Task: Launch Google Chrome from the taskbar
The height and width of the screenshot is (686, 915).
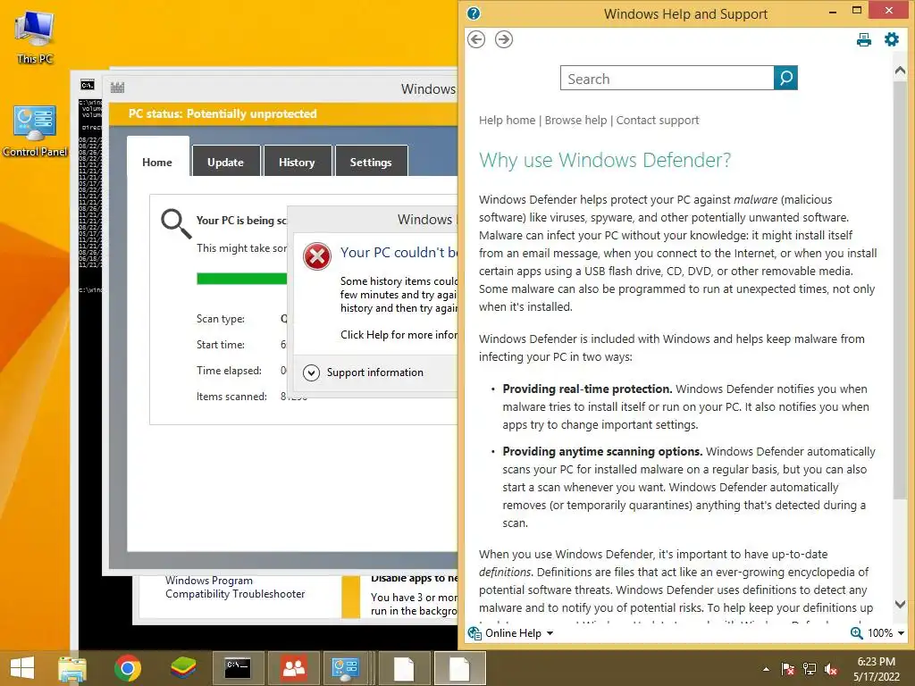Action: click(x=128, y=668)
